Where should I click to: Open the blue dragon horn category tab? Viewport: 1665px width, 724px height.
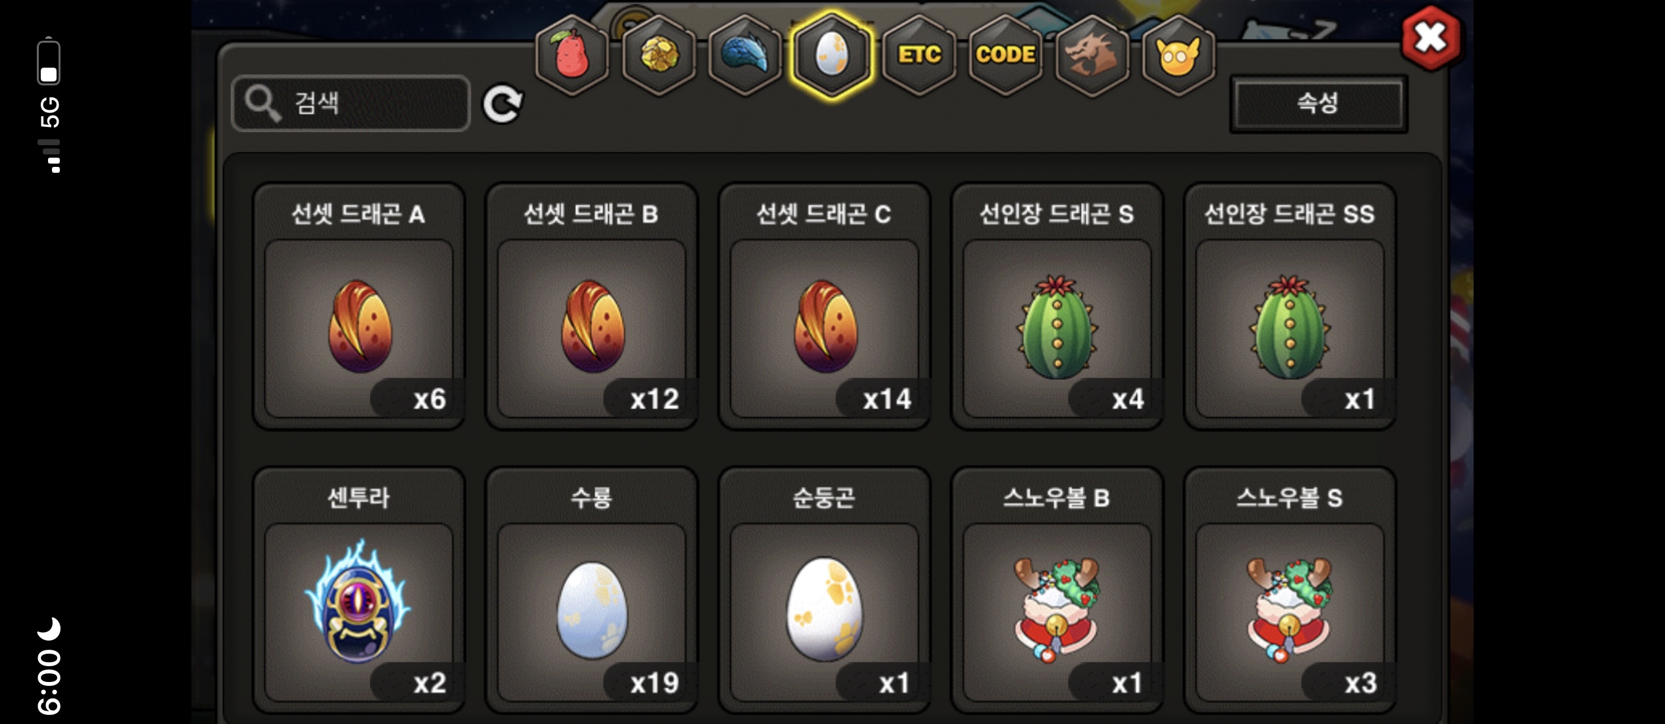pyautogui.click(x=745, y=55)
